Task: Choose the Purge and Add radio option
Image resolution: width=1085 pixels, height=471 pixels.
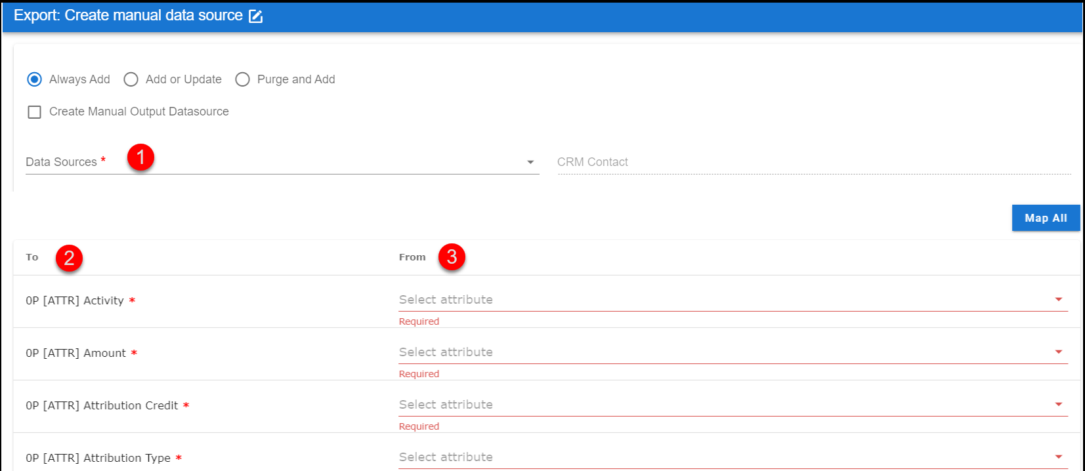Action: [x=243, y=79]
